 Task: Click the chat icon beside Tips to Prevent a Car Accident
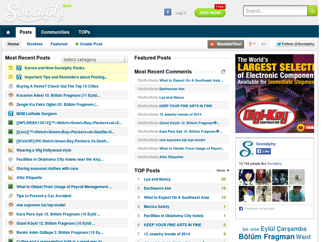(11, 196)
